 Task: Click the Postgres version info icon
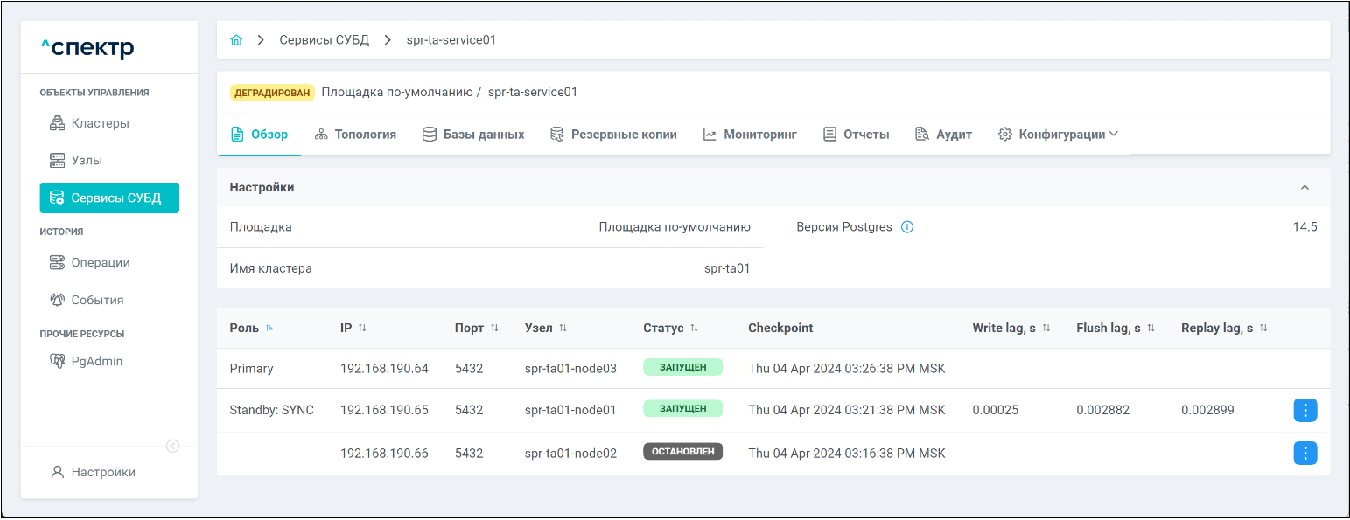907,227
